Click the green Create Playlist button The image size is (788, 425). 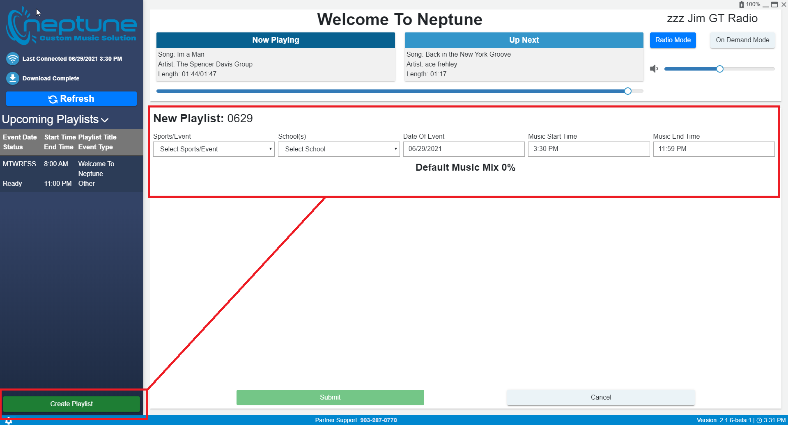point(71,404)
